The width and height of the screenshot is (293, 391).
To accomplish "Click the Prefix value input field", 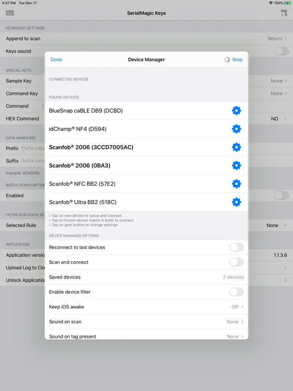I will pos(33,148).
